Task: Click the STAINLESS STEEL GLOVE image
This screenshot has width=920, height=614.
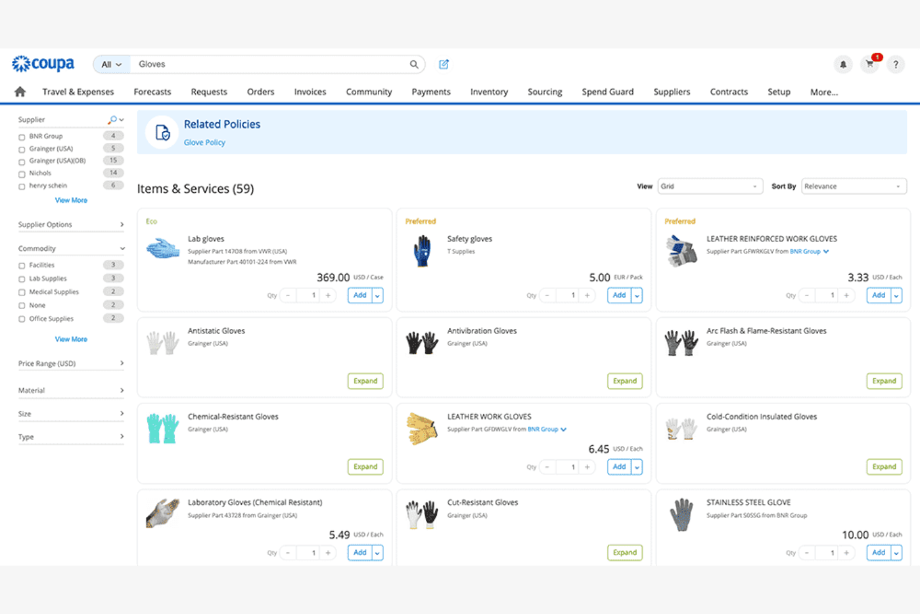Action: pyautogui.click(x=682, y=514)
